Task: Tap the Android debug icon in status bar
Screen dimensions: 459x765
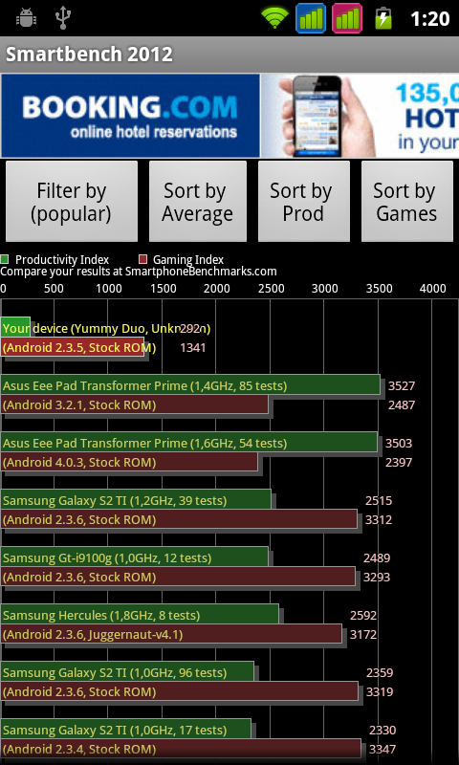Action: (x=27, y=18)
